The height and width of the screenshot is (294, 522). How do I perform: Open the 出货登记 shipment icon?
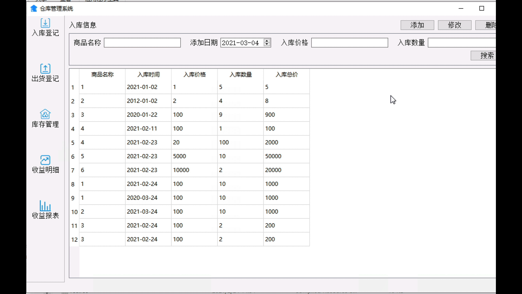[x=45, y=69]
